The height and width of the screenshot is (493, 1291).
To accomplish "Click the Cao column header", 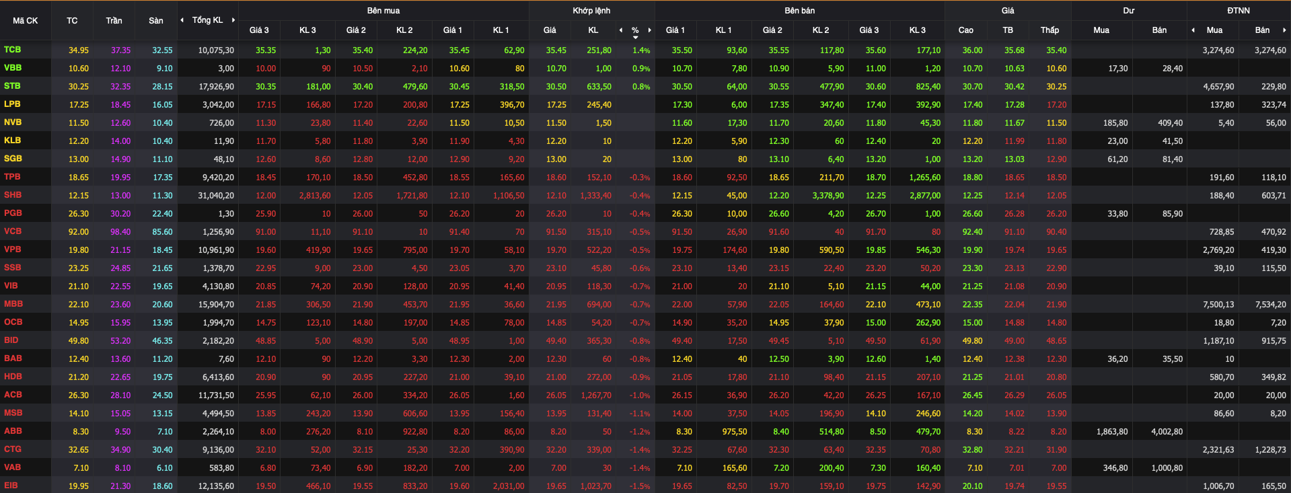I will [x=966, y=30].
